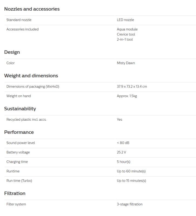Image resolution: width=196 pixels, height=216 pixels.
Task: Click the Performance section heading
Action: pos(19,132)
